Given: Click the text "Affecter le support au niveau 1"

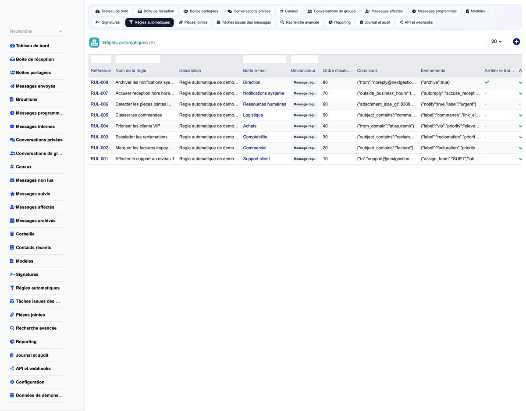Looking at the screenshot, I should pos(145,159).
